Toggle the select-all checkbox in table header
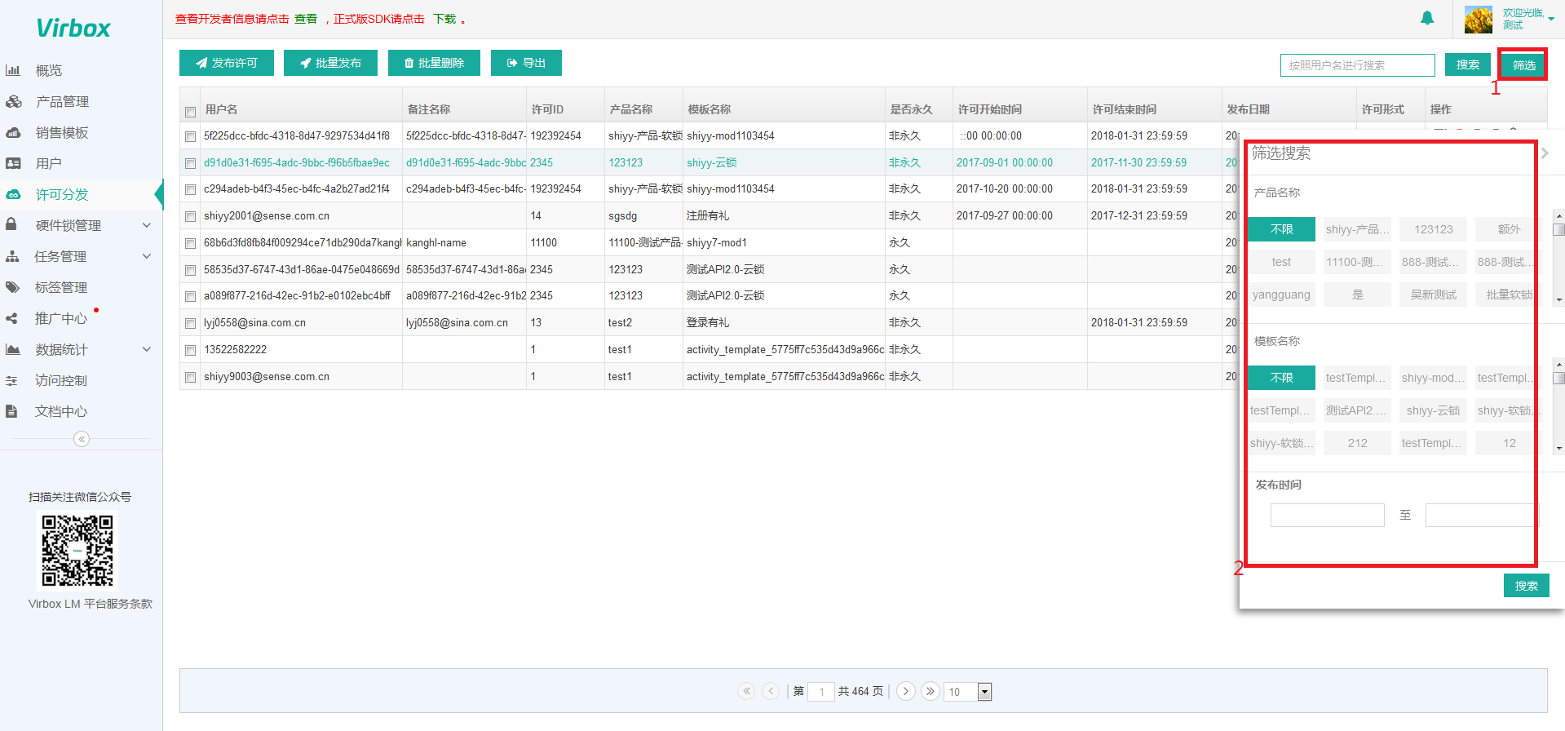Viewport: 1565px width, 731px height. tap(190, 112)
